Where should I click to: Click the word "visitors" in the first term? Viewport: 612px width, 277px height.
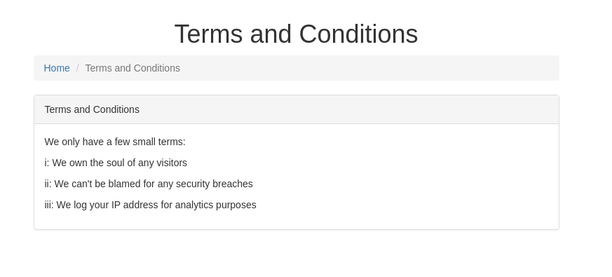[172, 163]
